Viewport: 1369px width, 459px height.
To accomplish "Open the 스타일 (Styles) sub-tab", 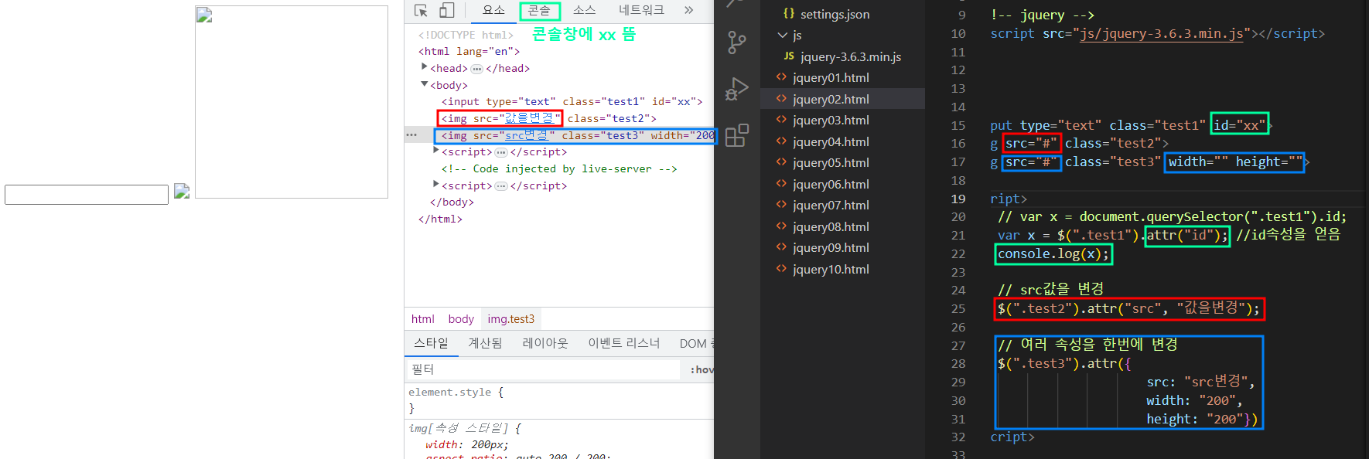I will click(432, 344).
